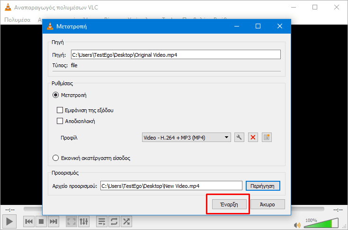Show the playlist icon in VLC
Viewport: 348px width, 230px height.
[x=102, y=221]
